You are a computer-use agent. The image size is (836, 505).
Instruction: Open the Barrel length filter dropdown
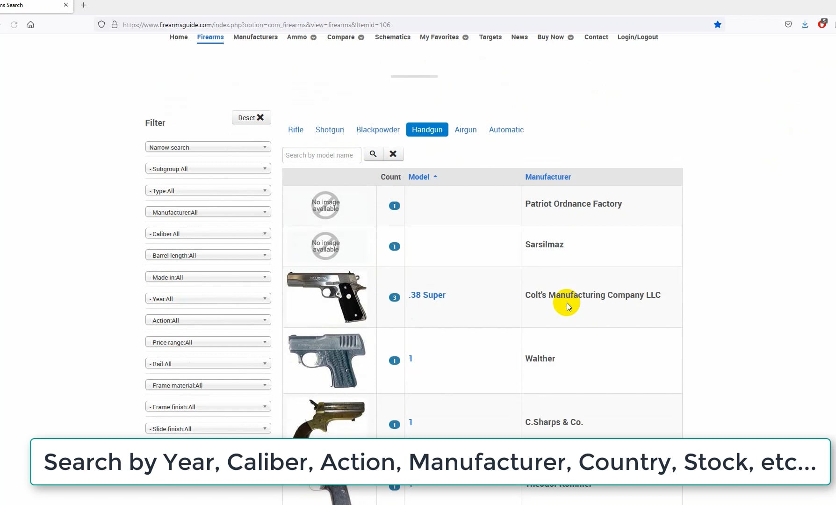208,255
